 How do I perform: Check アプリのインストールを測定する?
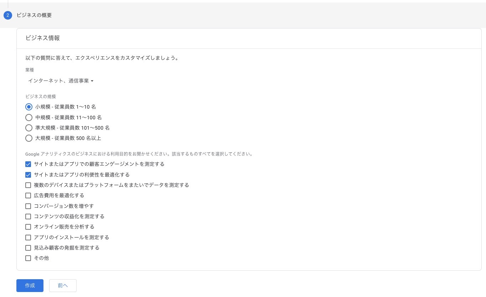(28, 237)
